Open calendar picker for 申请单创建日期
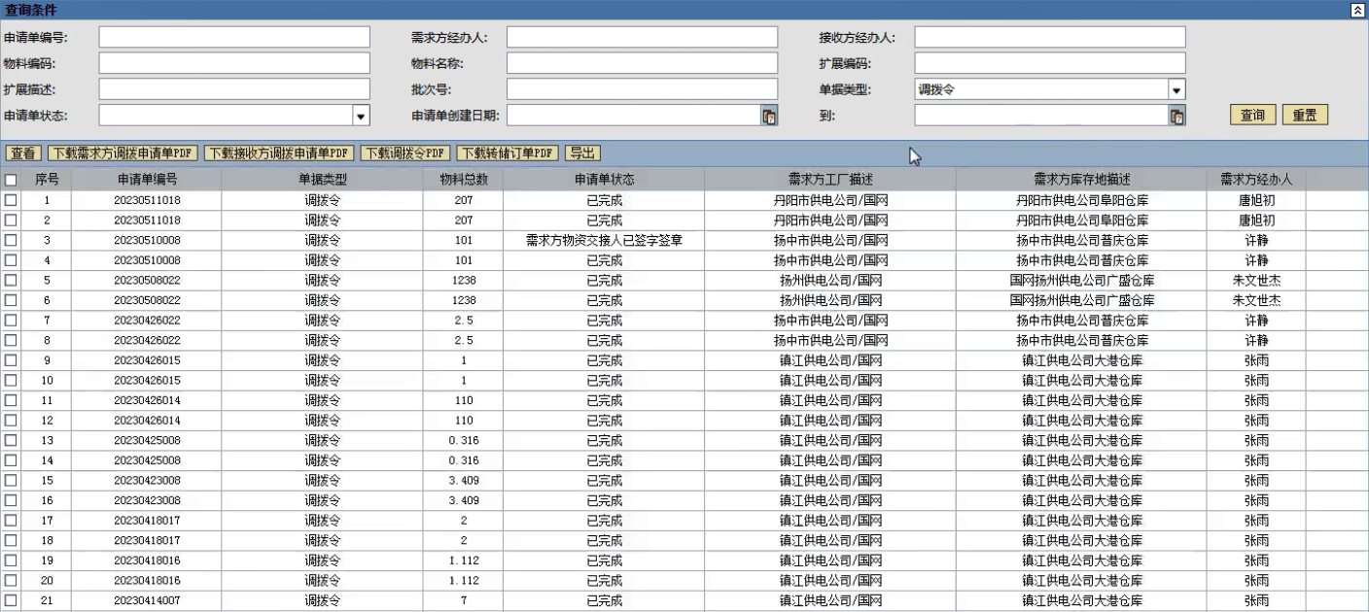Viewport: 1369px width, 612px height. [x=768, y=117]
